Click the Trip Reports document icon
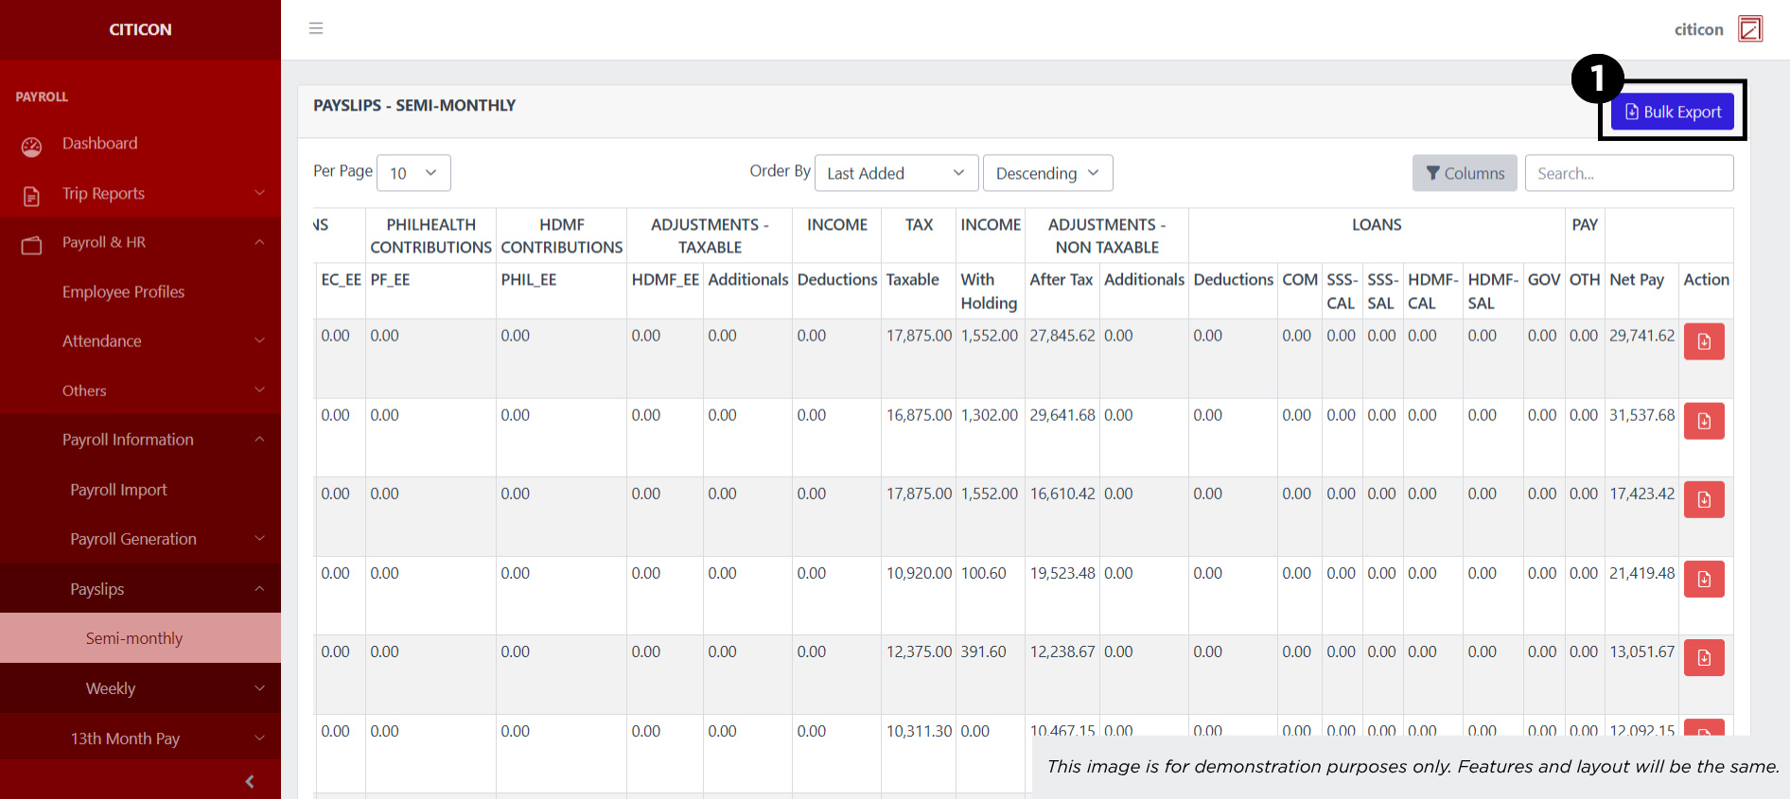The image size is (1790, 799). tap(31, 196)
